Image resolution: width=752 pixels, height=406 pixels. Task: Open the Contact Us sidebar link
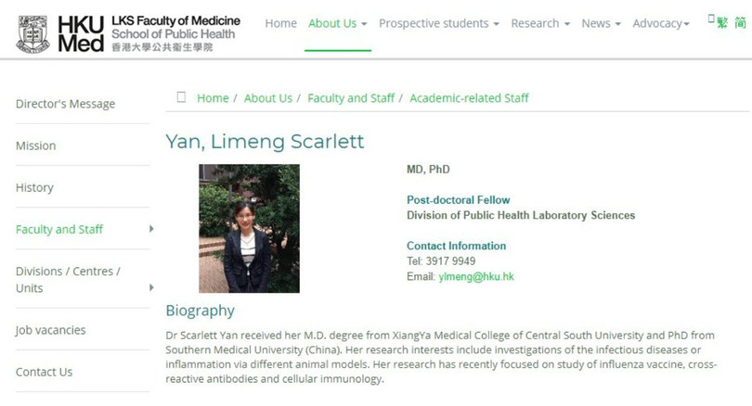pos(44,372)
